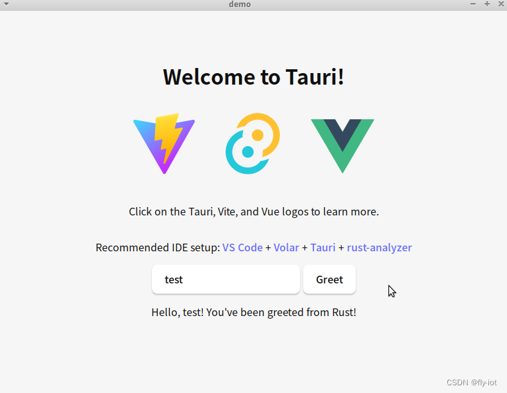Click the 'Click on the Tauri, Vite' instruction text

[x=254, y=212]
